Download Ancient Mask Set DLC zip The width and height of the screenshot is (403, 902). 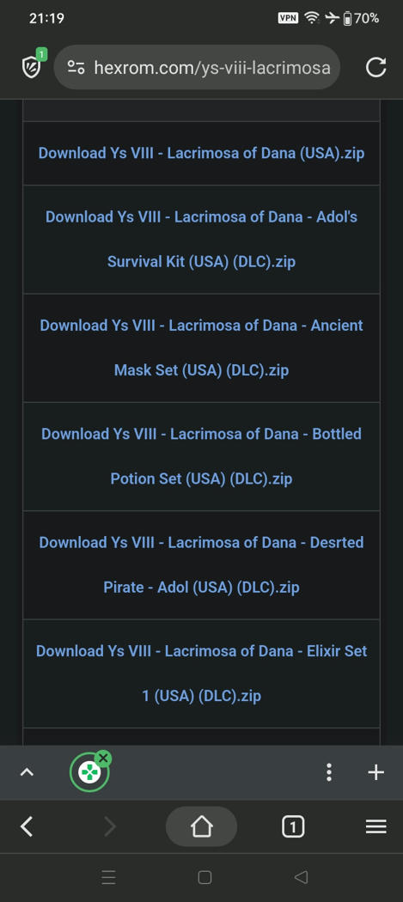point(201,347)
